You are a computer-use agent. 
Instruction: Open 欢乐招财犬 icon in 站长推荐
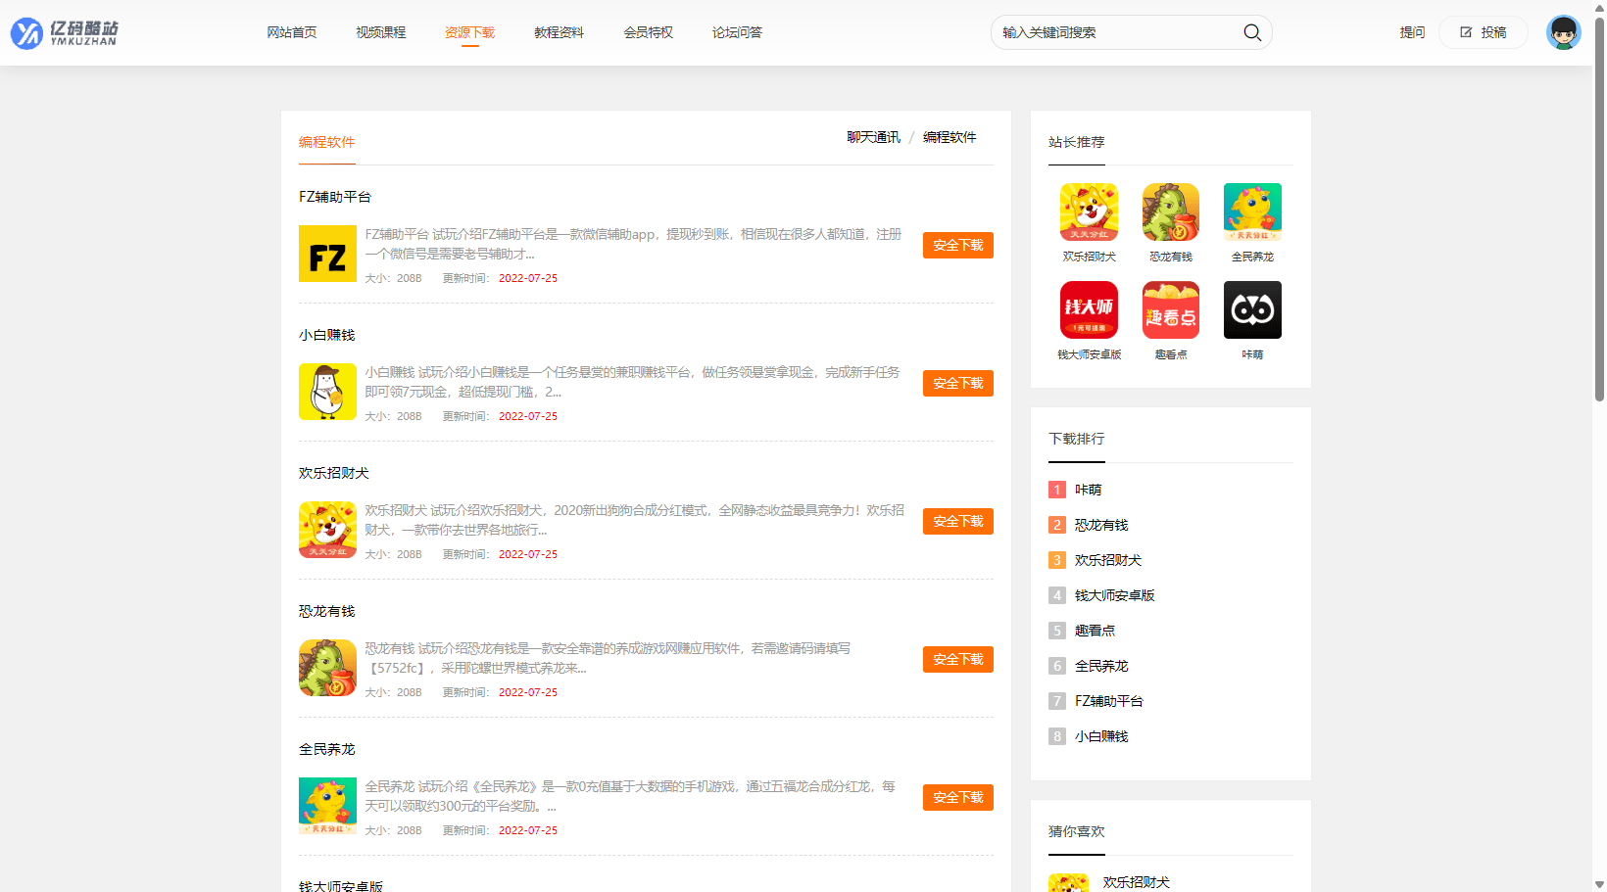(x=1089, y=211)
